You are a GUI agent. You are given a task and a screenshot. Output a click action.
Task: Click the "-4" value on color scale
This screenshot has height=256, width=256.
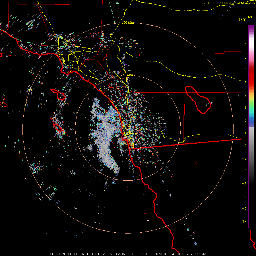tap(244, 171)
